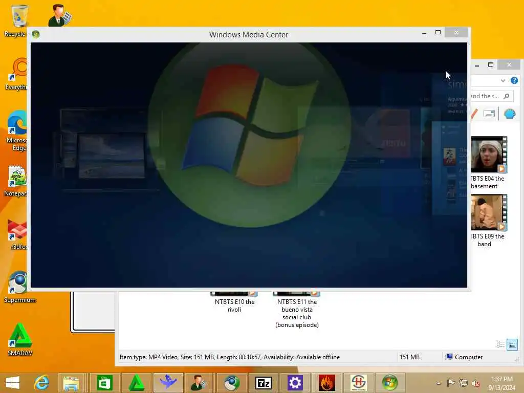Open the Notepad++ desktop shortcut
The width and height of the screenshot is (524, 393).
(17, 176)
